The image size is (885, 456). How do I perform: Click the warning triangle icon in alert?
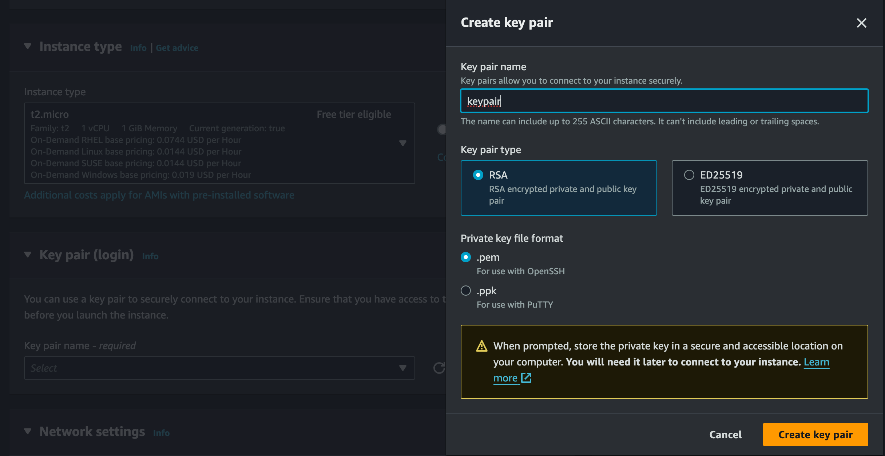[x=481, y=346]
